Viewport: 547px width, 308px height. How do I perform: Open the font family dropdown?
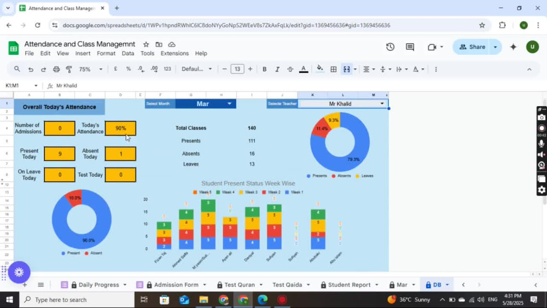tap(197, 69)
